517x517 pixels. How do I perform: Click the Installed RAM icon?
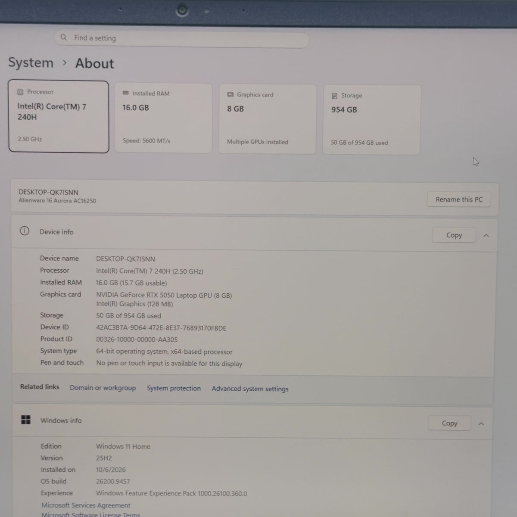click(126, 93)
